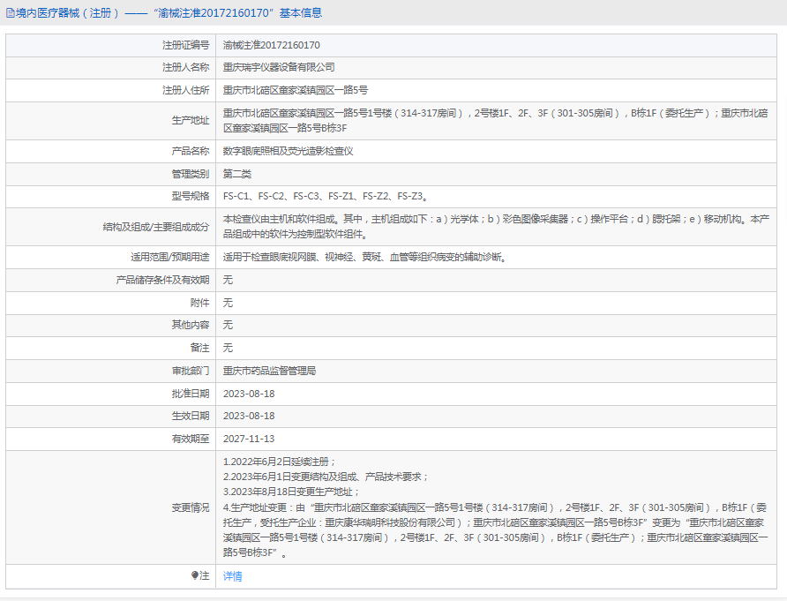Image resolution: width=787 pixels, height=601 pixels.
Task: Click the document icon beside the page title
Action: 10,13
